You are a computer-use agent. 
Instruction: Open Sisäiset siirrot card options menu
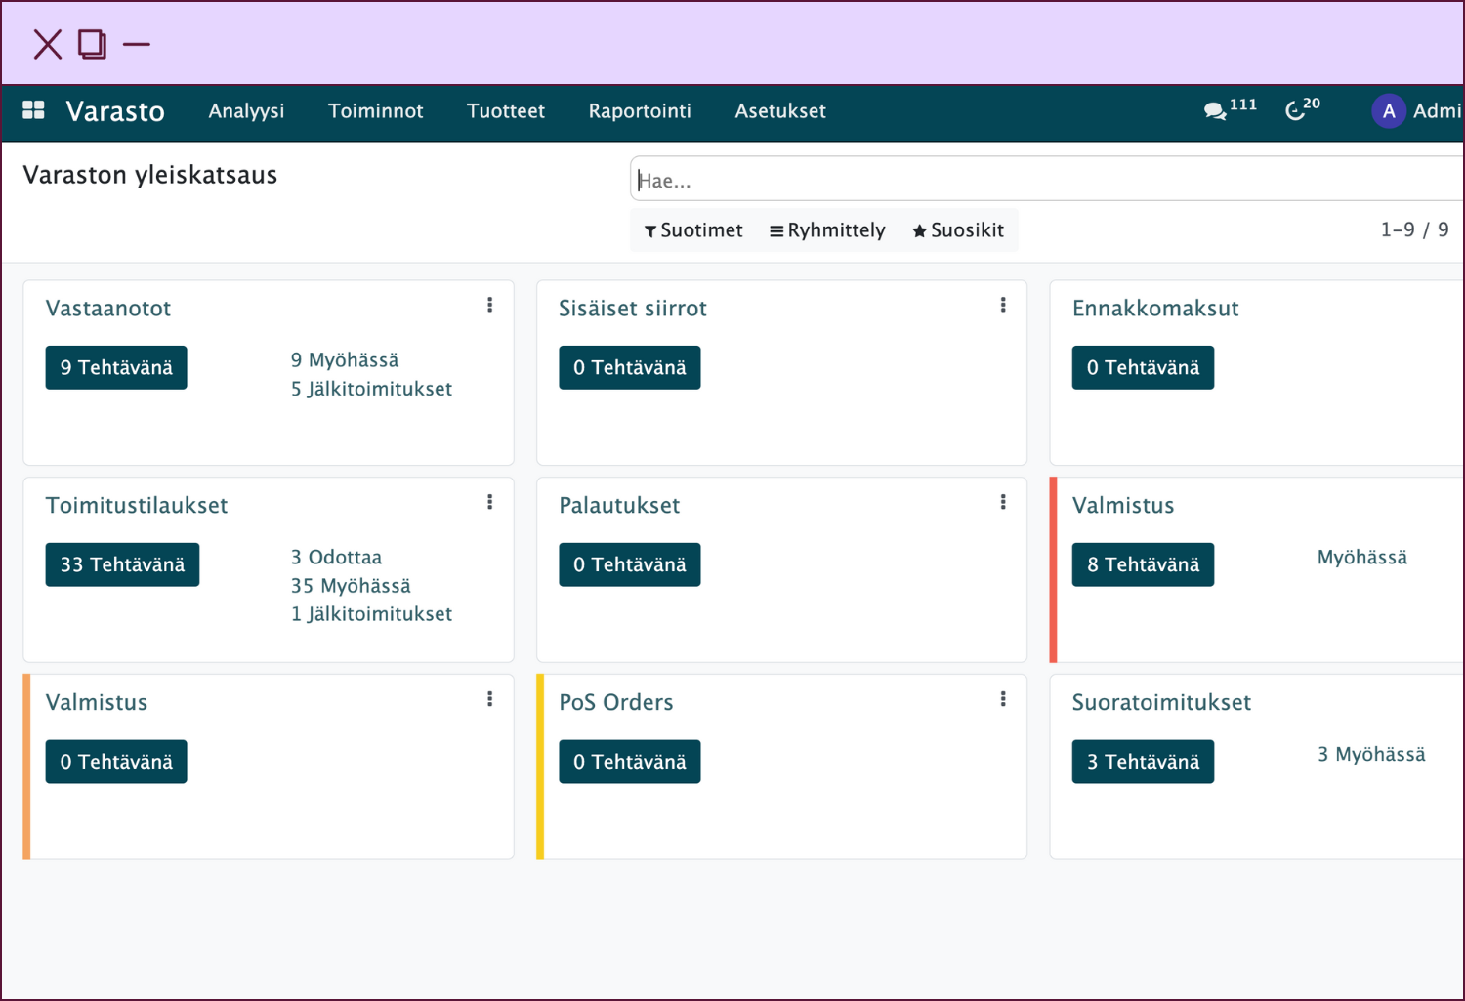pos(1002,306)
